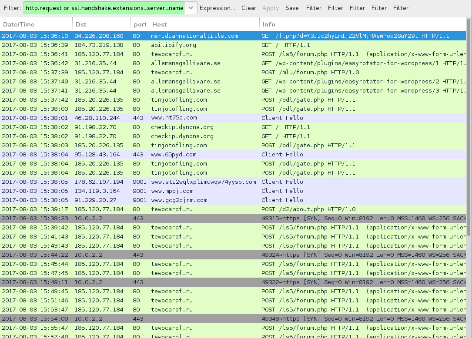
Task: Click the 15:51:46 tewocarof.ru POST row
Action: 233,300
